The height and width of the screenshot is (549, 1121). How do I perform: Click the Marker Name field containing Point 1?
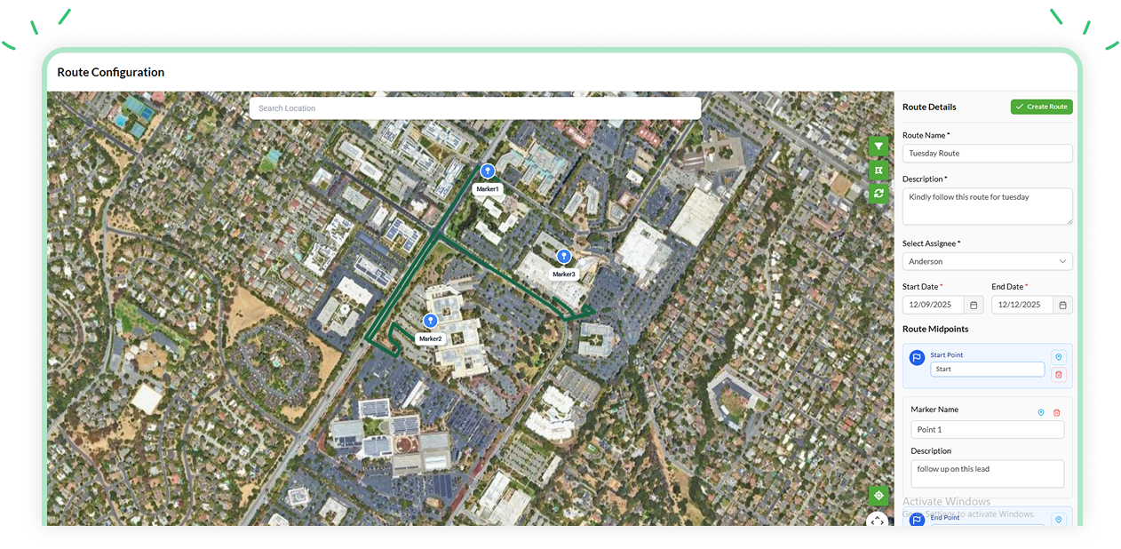[987, 430]
